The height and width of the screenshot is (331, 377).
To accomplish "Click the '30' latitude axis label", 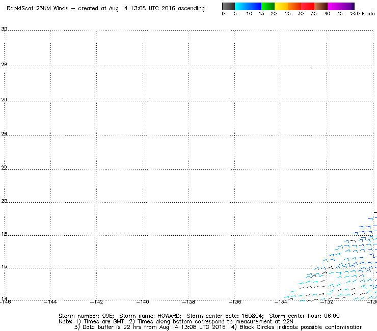I will pos(4,29).
